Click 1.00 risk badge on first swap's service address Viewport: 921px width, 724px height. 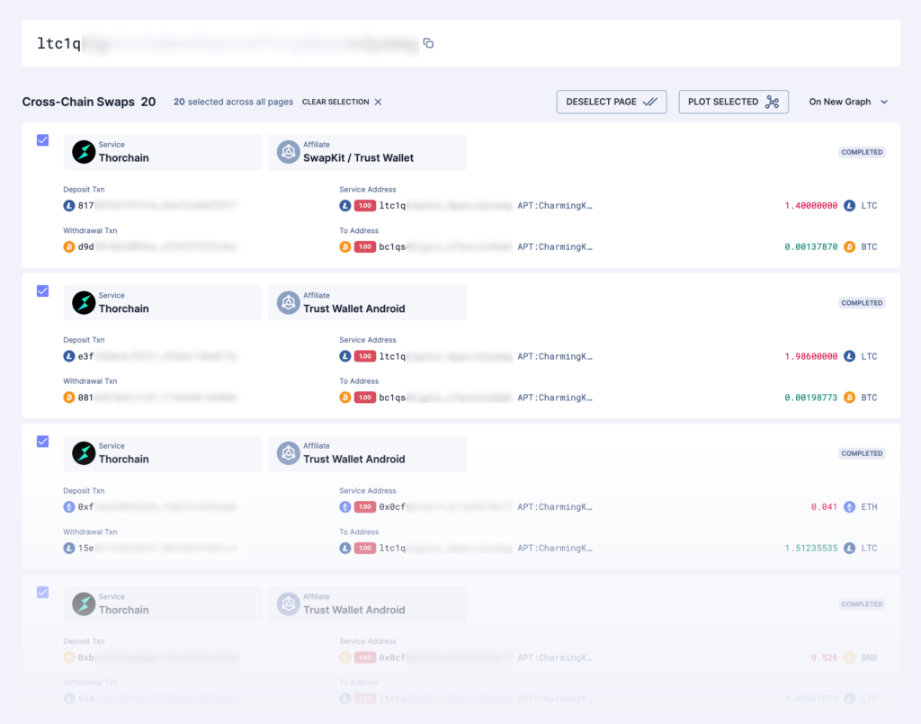click(x=365, y=206)
